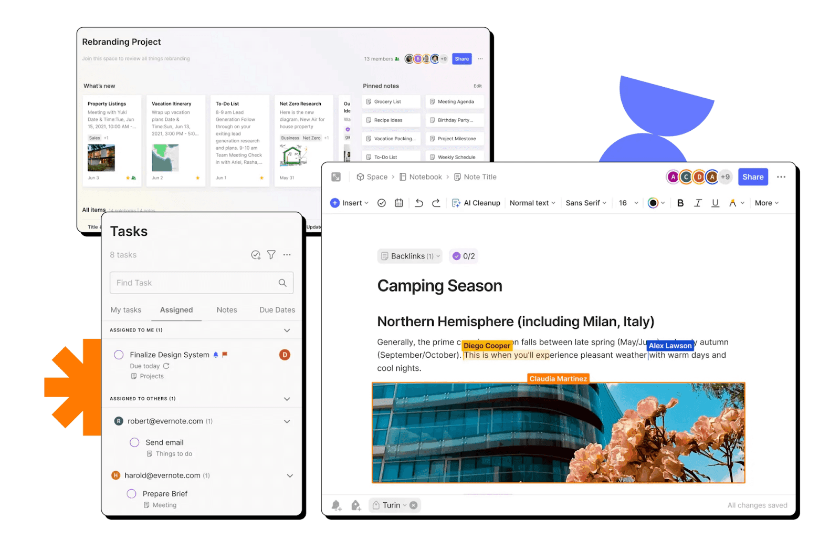
Task: Switch to the Notes tab in Tasks panel
Action: [x=226, y=310]
